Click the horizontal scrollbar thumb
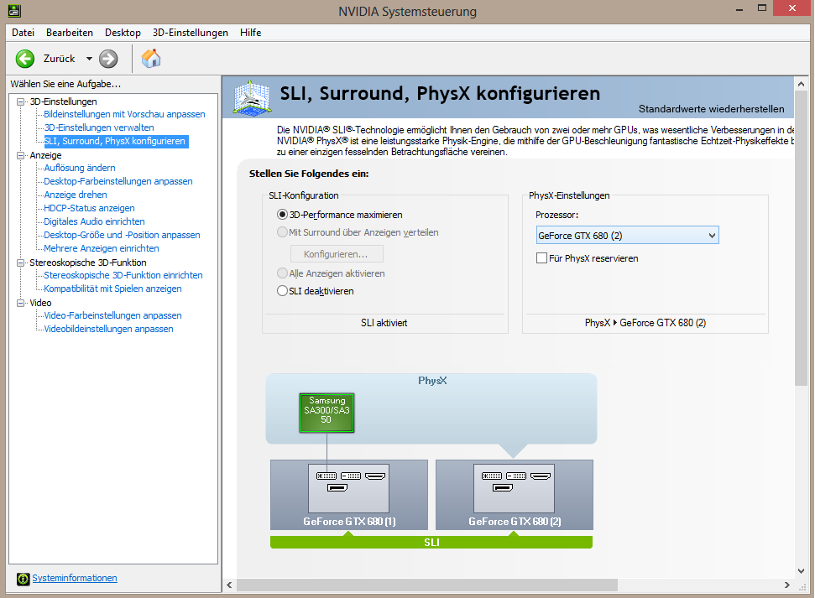This screenshot has height=598, width=815. 427,585
